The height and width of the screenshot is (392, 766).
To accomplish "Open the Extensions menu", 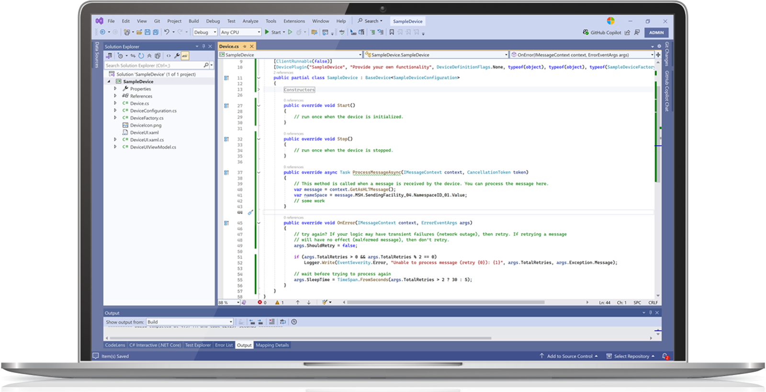I will coord(294,21).
